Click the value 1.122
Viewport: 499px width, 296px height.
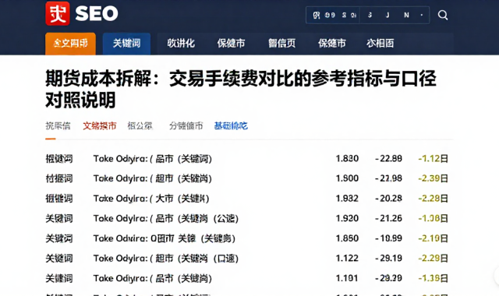(347, 259)
